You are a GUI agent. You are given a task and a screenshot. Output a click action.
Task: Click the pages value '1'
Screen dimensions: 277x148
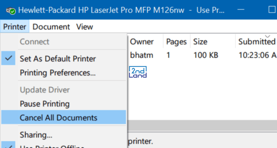tap(168, 55)
